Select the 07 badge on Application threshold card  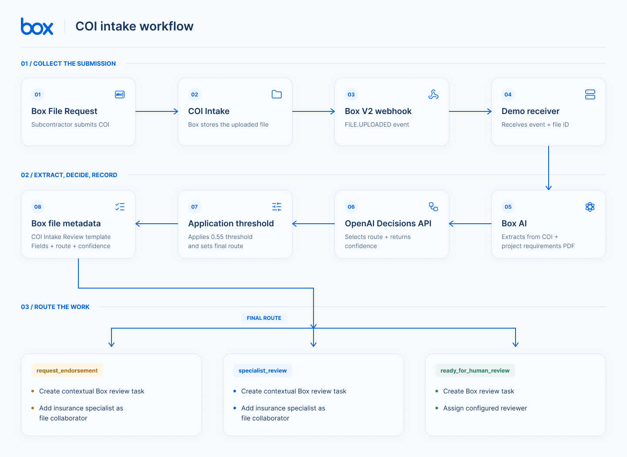(x=195, y=207)
